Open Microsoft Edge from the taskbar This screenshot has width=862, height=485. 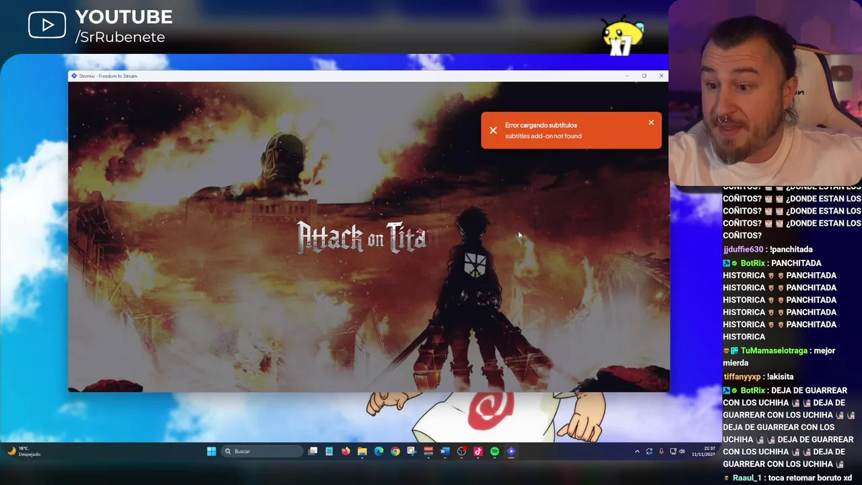(378, 451)
